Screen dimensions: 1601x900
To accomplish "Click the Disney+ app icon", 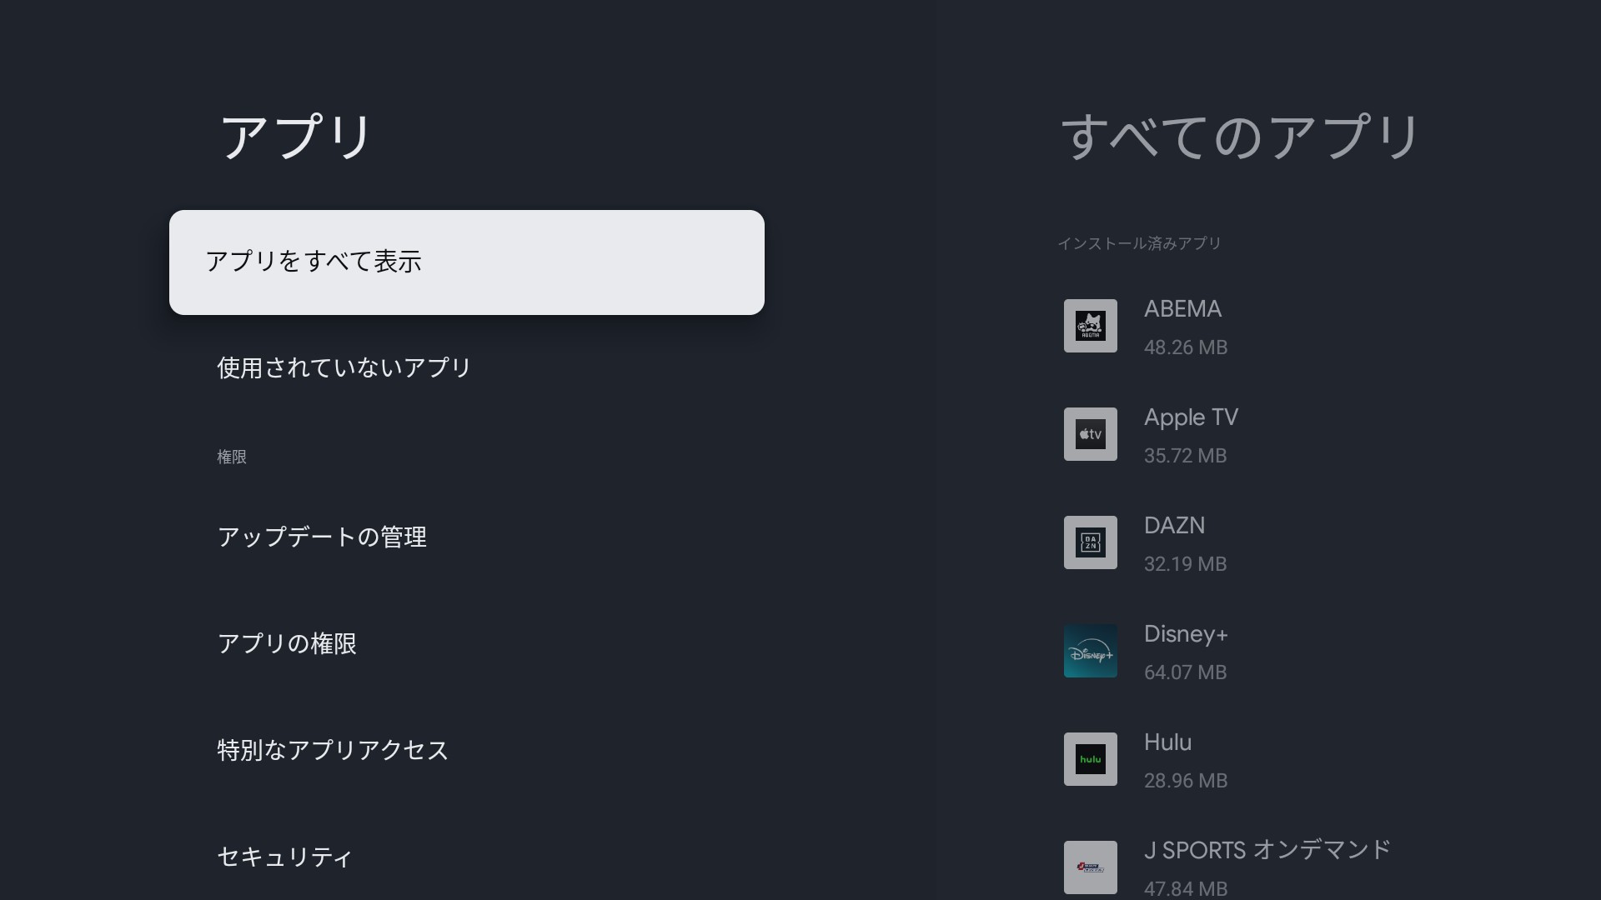I will point(1090,651).
